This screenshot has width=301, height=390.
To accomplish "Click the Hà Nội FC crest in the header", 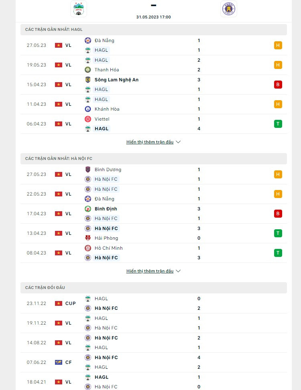I will (229, 8).
